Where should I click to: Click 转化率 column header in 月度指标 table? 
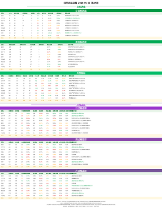64,76
